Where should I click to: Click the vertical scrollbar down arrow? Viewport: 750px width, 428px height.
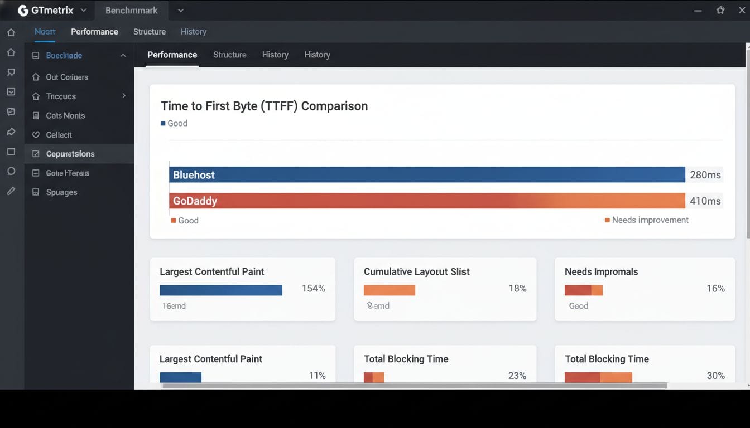click(747, 385)
